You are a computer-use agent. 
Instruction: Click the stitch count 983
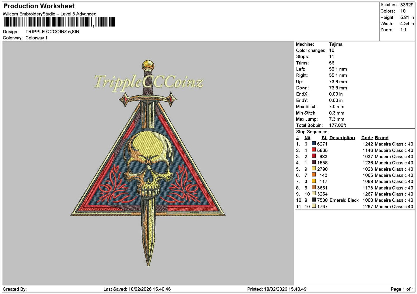[x=323, y=157]
